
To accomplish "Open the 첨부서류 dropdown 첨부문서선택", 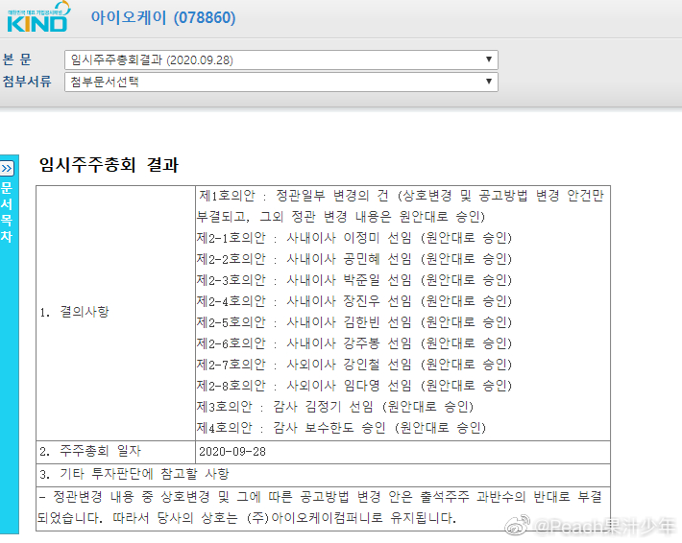I will (x=281, y=83).
